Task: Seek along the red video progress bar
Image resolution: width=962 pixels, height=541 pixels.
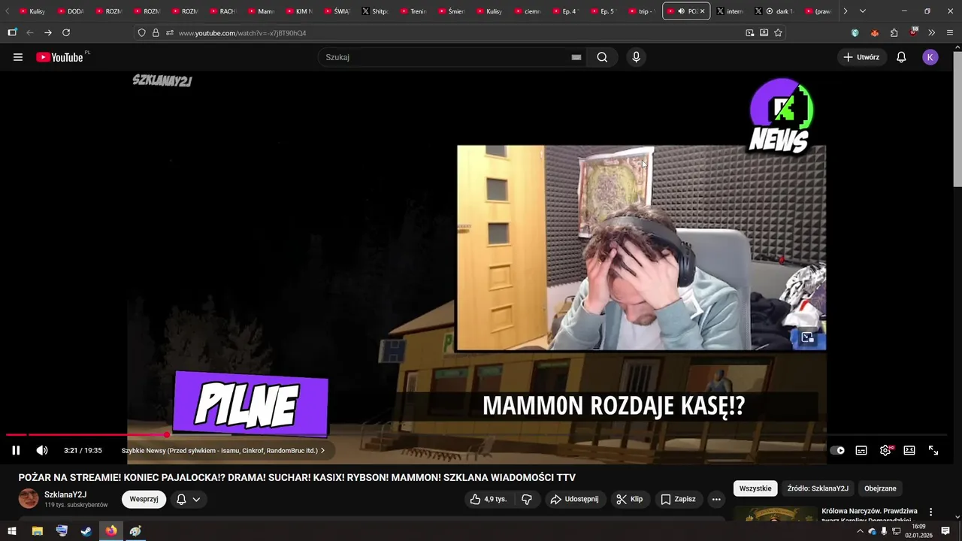Action: pyautogui.click(x=476, y=435)
